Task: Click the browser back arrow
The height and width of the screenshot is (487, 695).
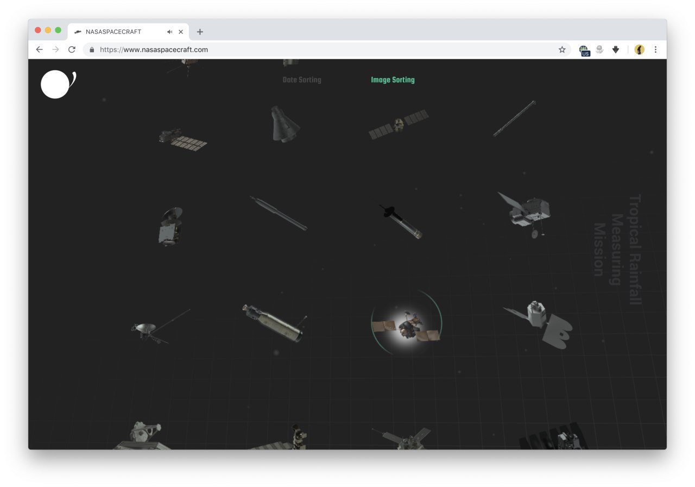Action: pyautogui.click(x=39, y=49)
